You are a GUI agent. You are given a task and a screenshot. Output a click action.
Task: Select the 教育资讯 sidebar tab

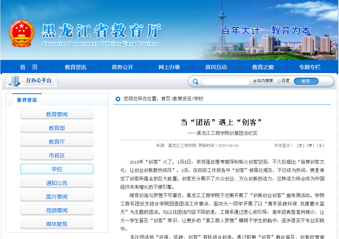click(27, 100)
